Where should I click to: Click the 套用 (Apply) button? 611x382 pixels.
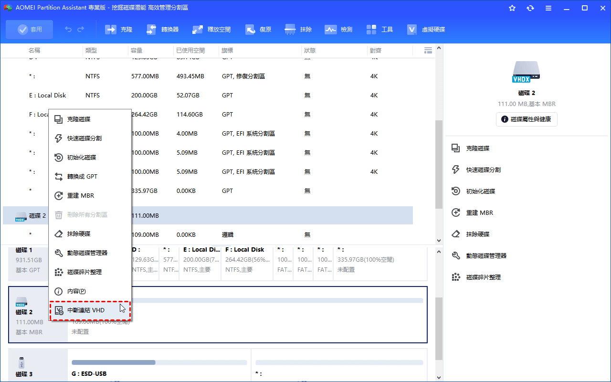tap(30, 30)
